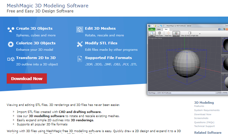Open the Supported File Formats heading link
This screenshot has width=228, height=134.
tap(108, 58)
